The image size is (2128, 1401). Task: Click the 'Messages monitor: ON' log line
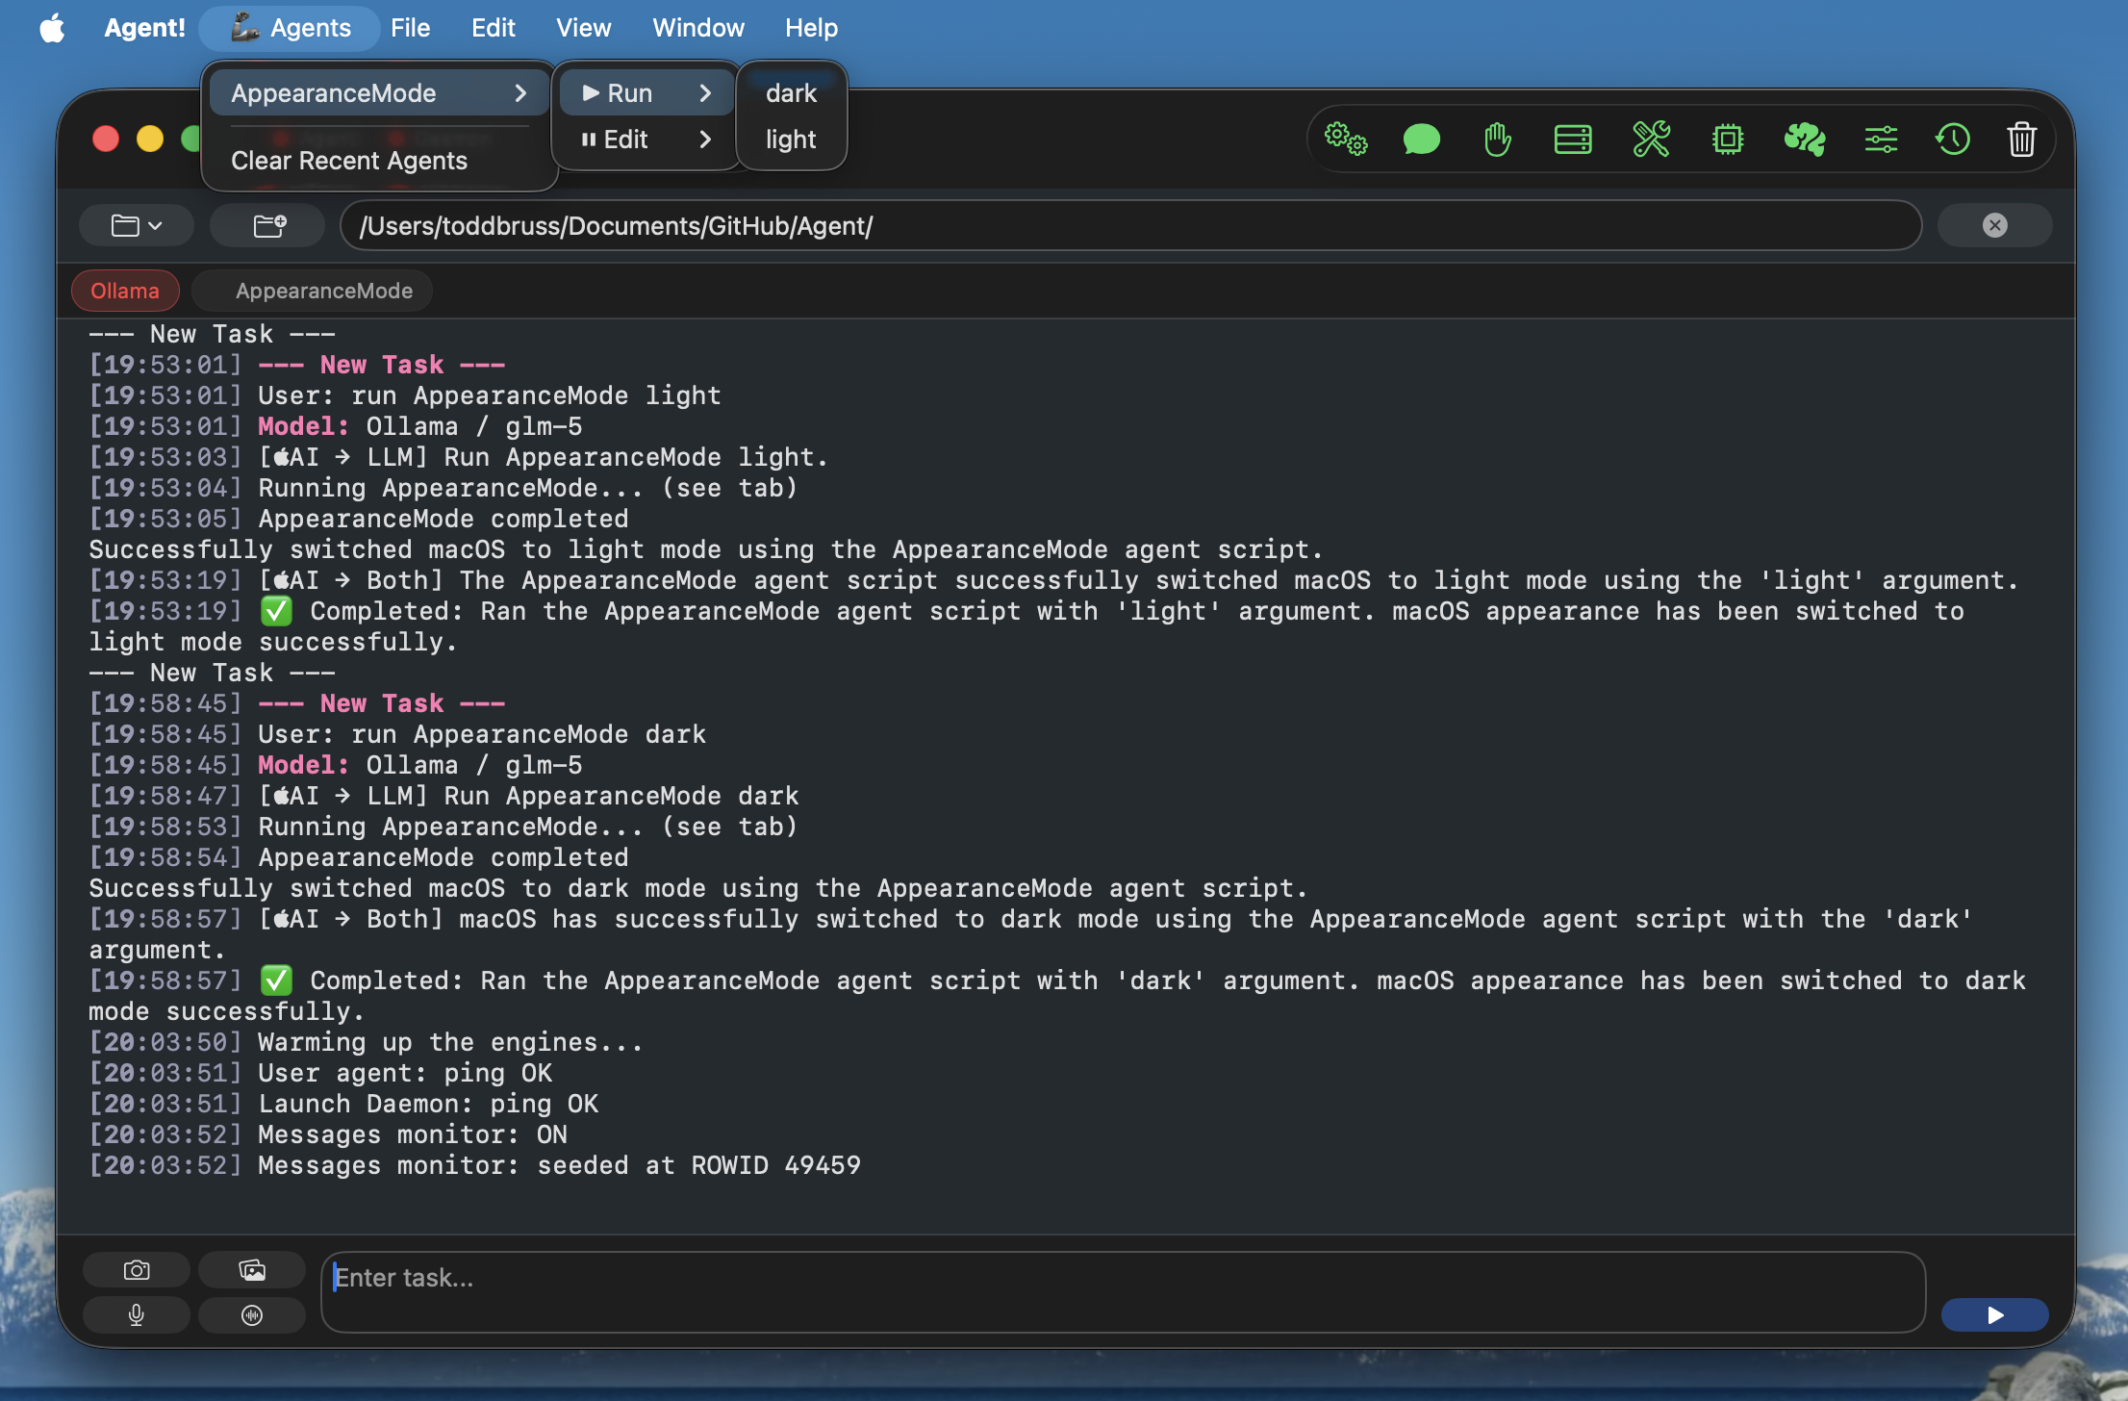(x=328, y=1134)
